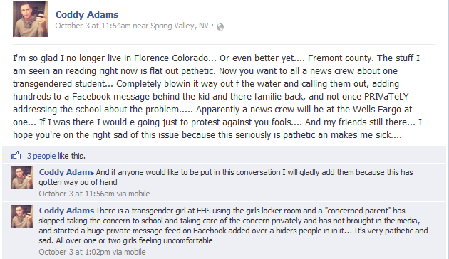
Task: Click the 'mobile' link on second comment
Action: click(x=135, y=252)
